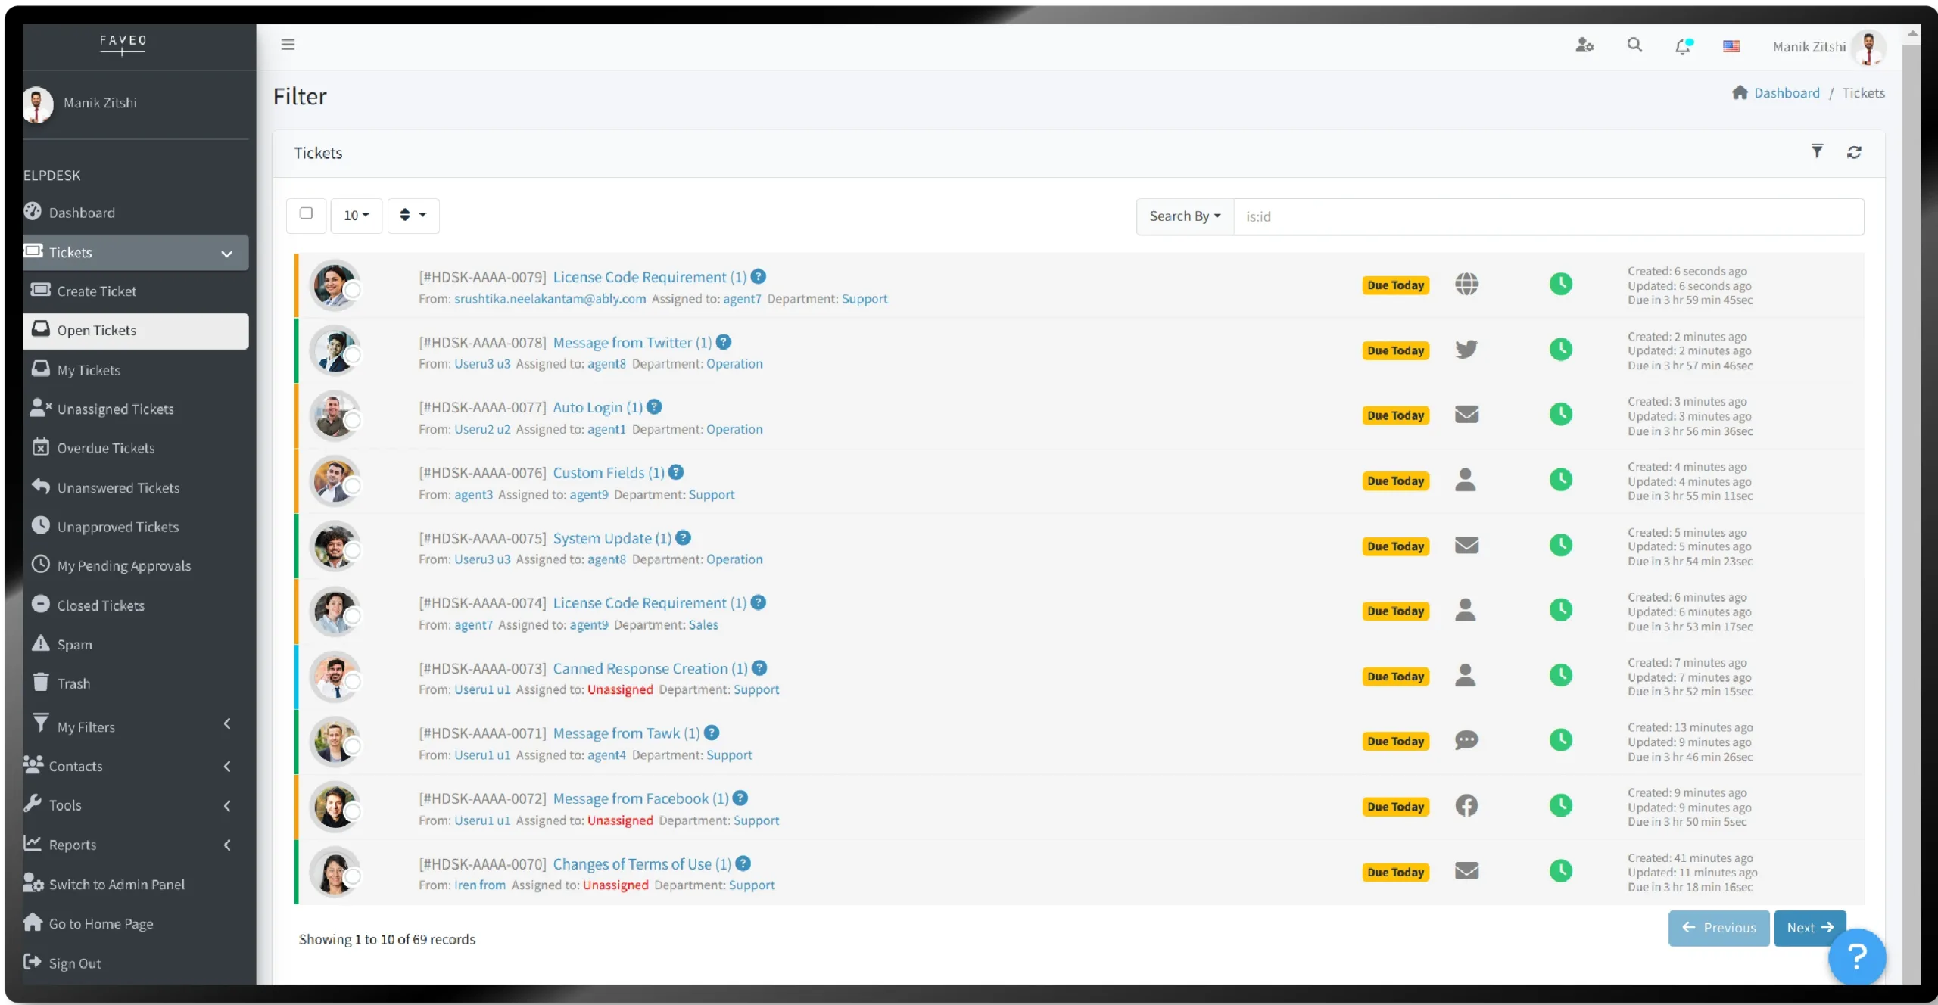Open the notifications bell

[x=1682, y=46]
